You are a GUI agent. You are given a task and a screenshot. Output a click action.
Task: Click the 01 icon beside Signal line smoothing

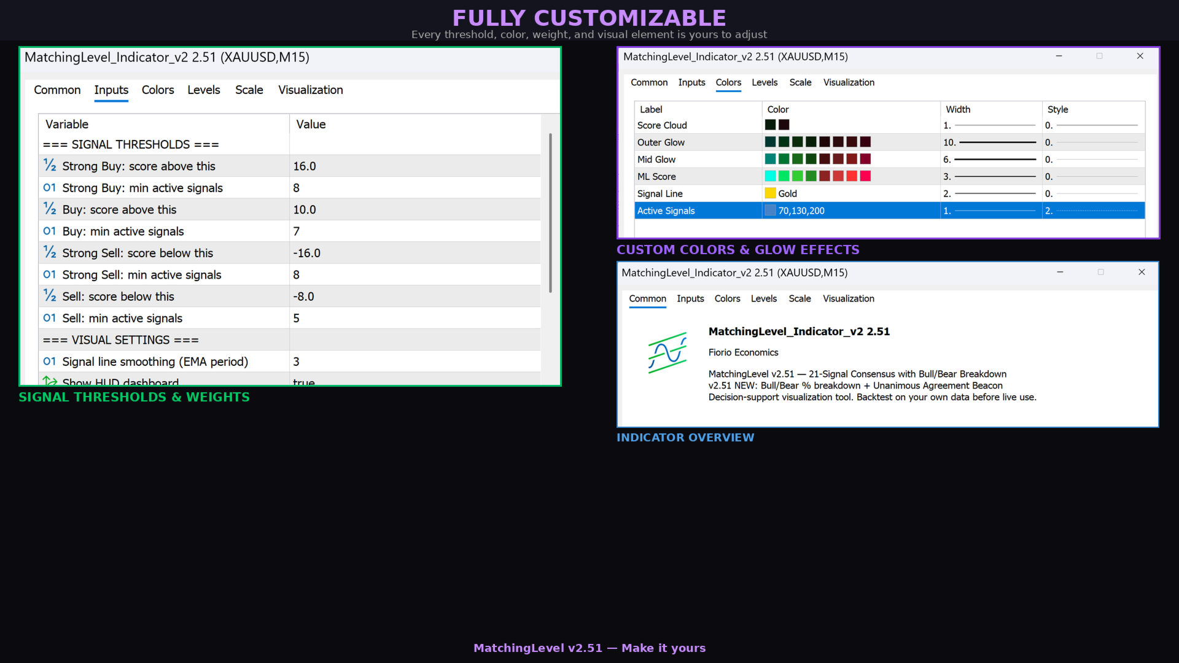coord(50,362)
